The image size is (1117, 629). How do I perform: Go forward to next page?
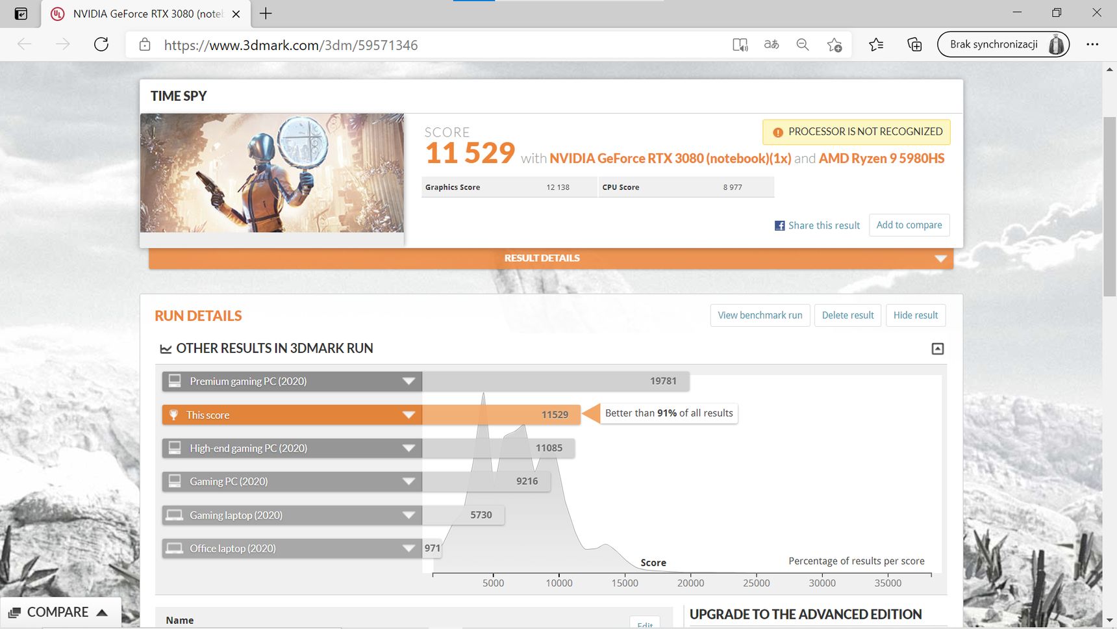coord(63,44)
